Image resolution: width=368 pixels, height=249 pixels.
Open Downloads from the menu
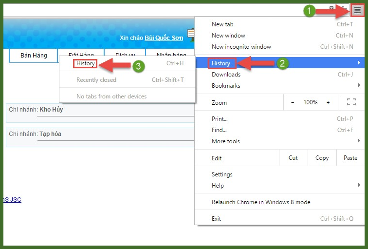226,75
